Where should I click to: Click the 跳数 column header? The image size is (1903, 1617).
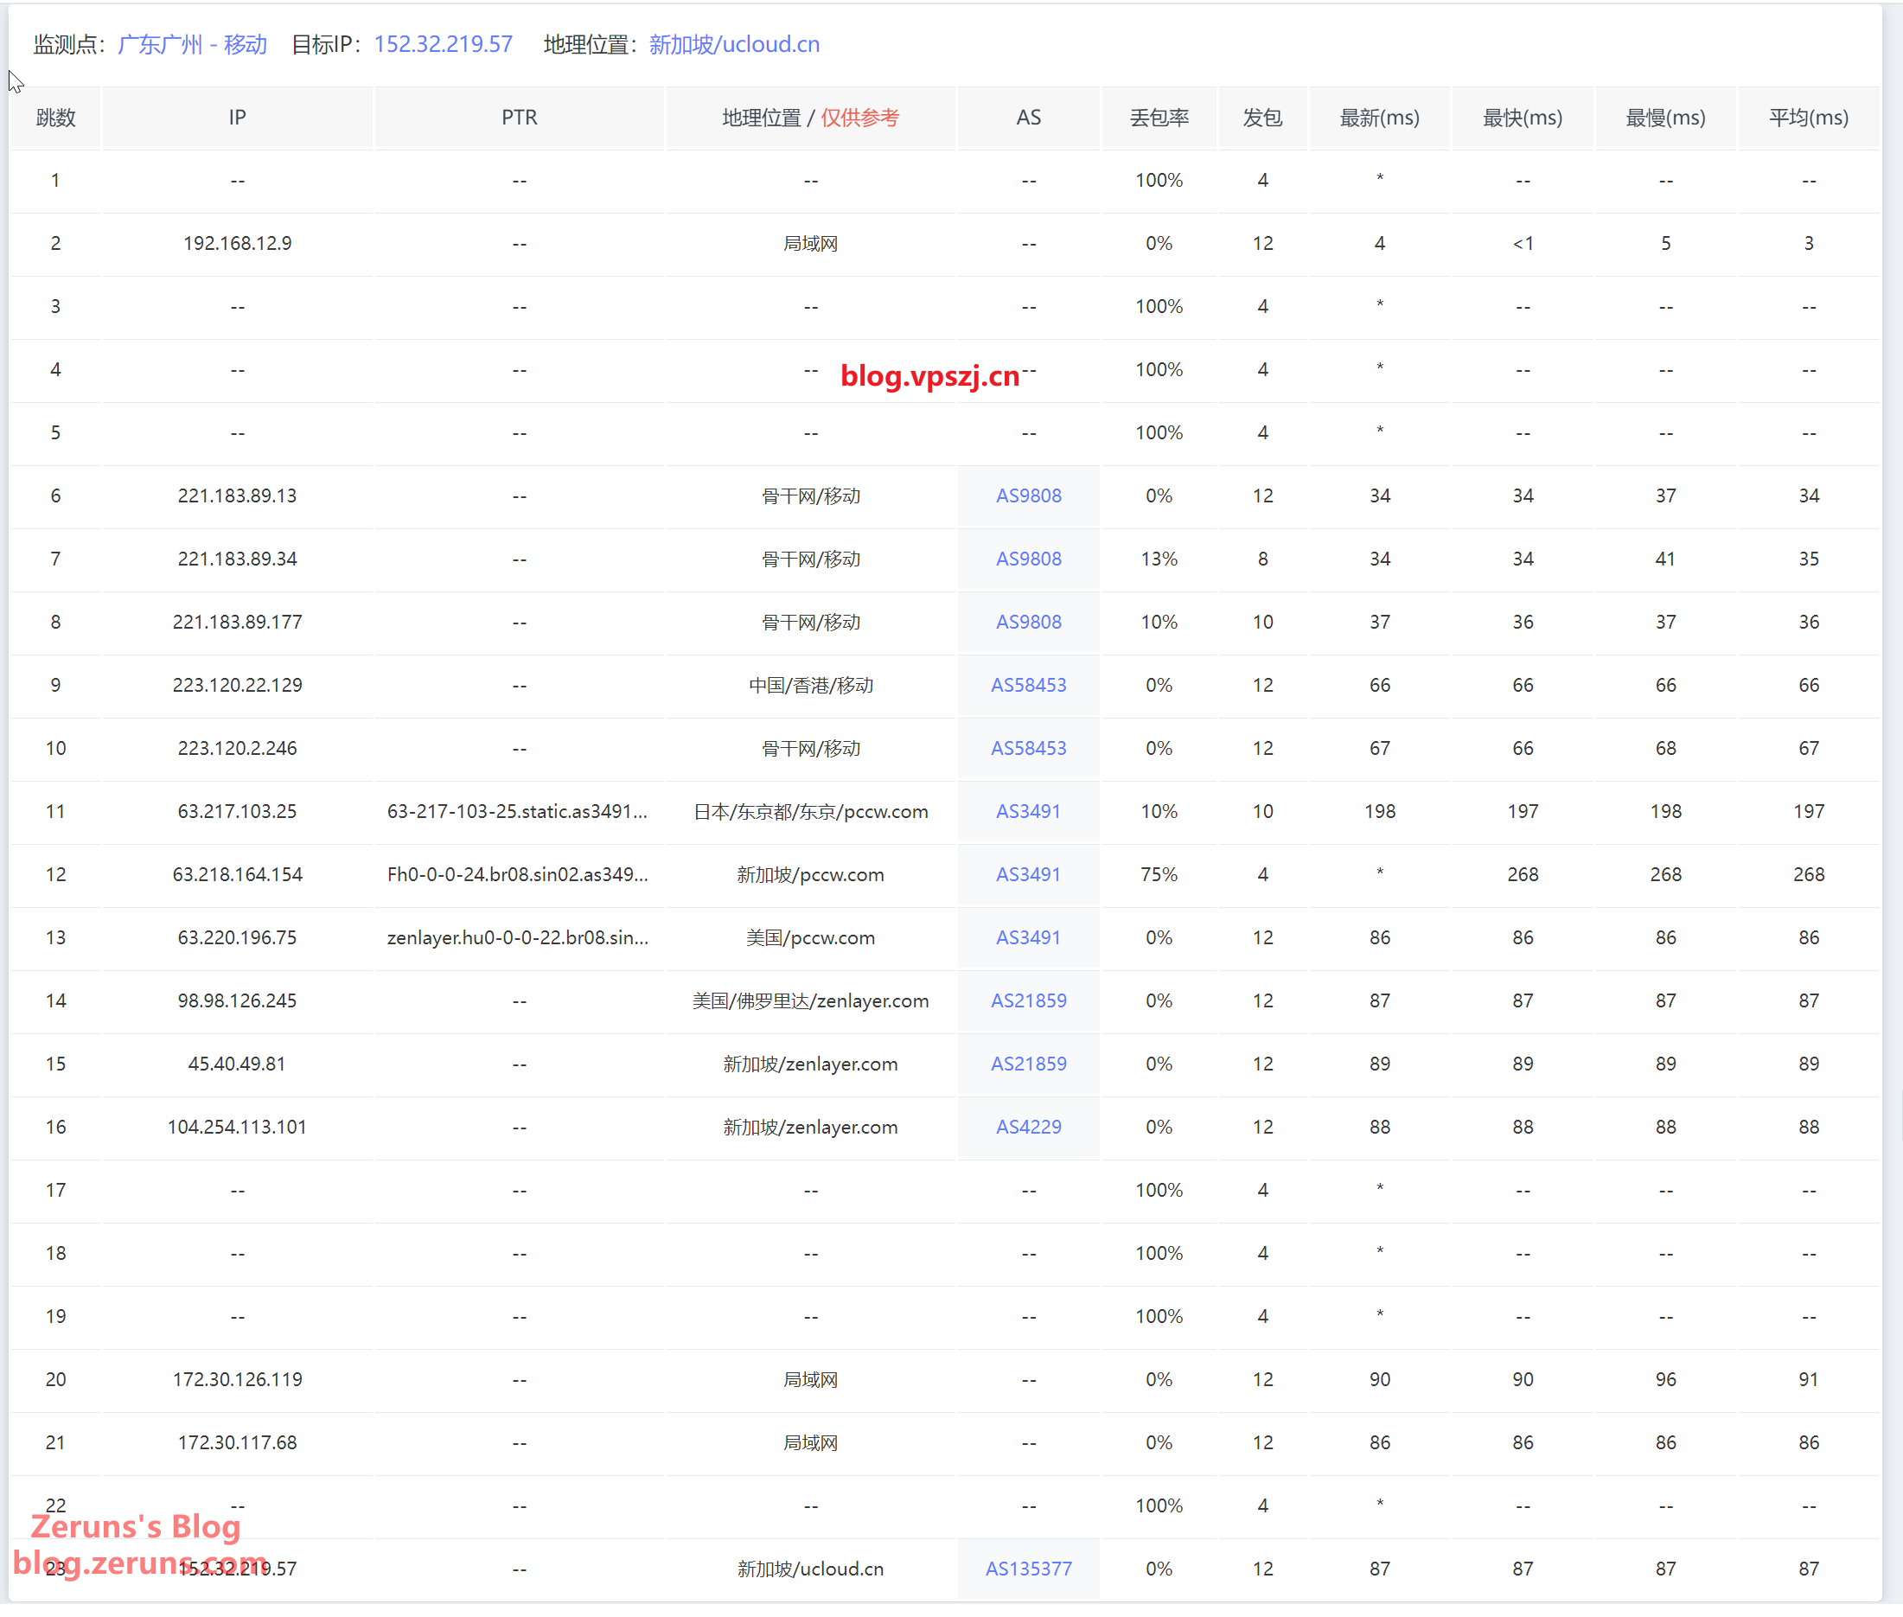(55, 118)
